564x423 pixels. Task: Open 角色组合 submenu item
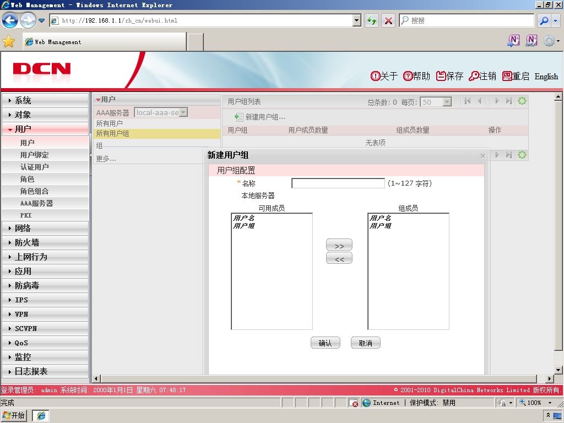tap(45, 191)
